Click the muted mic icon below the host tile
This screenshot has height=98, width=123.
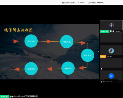coord(101,69)
